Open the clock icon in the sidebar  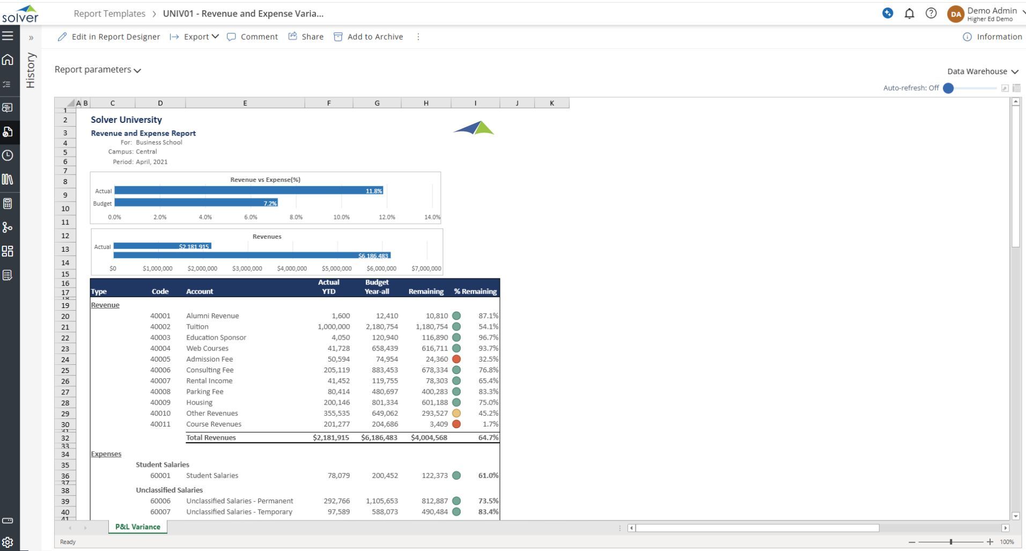(8, 156)
